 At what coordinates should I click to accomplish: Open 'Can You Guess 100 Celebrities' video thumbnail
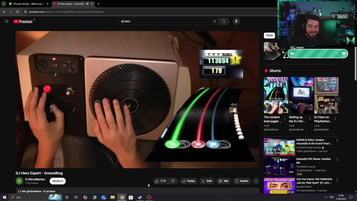click(279, 185)
